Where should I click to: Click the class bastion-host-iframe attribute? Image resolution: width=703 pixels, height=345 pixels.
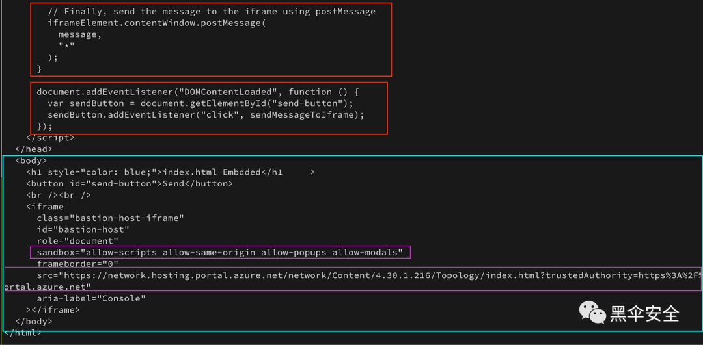coord(110,218)
